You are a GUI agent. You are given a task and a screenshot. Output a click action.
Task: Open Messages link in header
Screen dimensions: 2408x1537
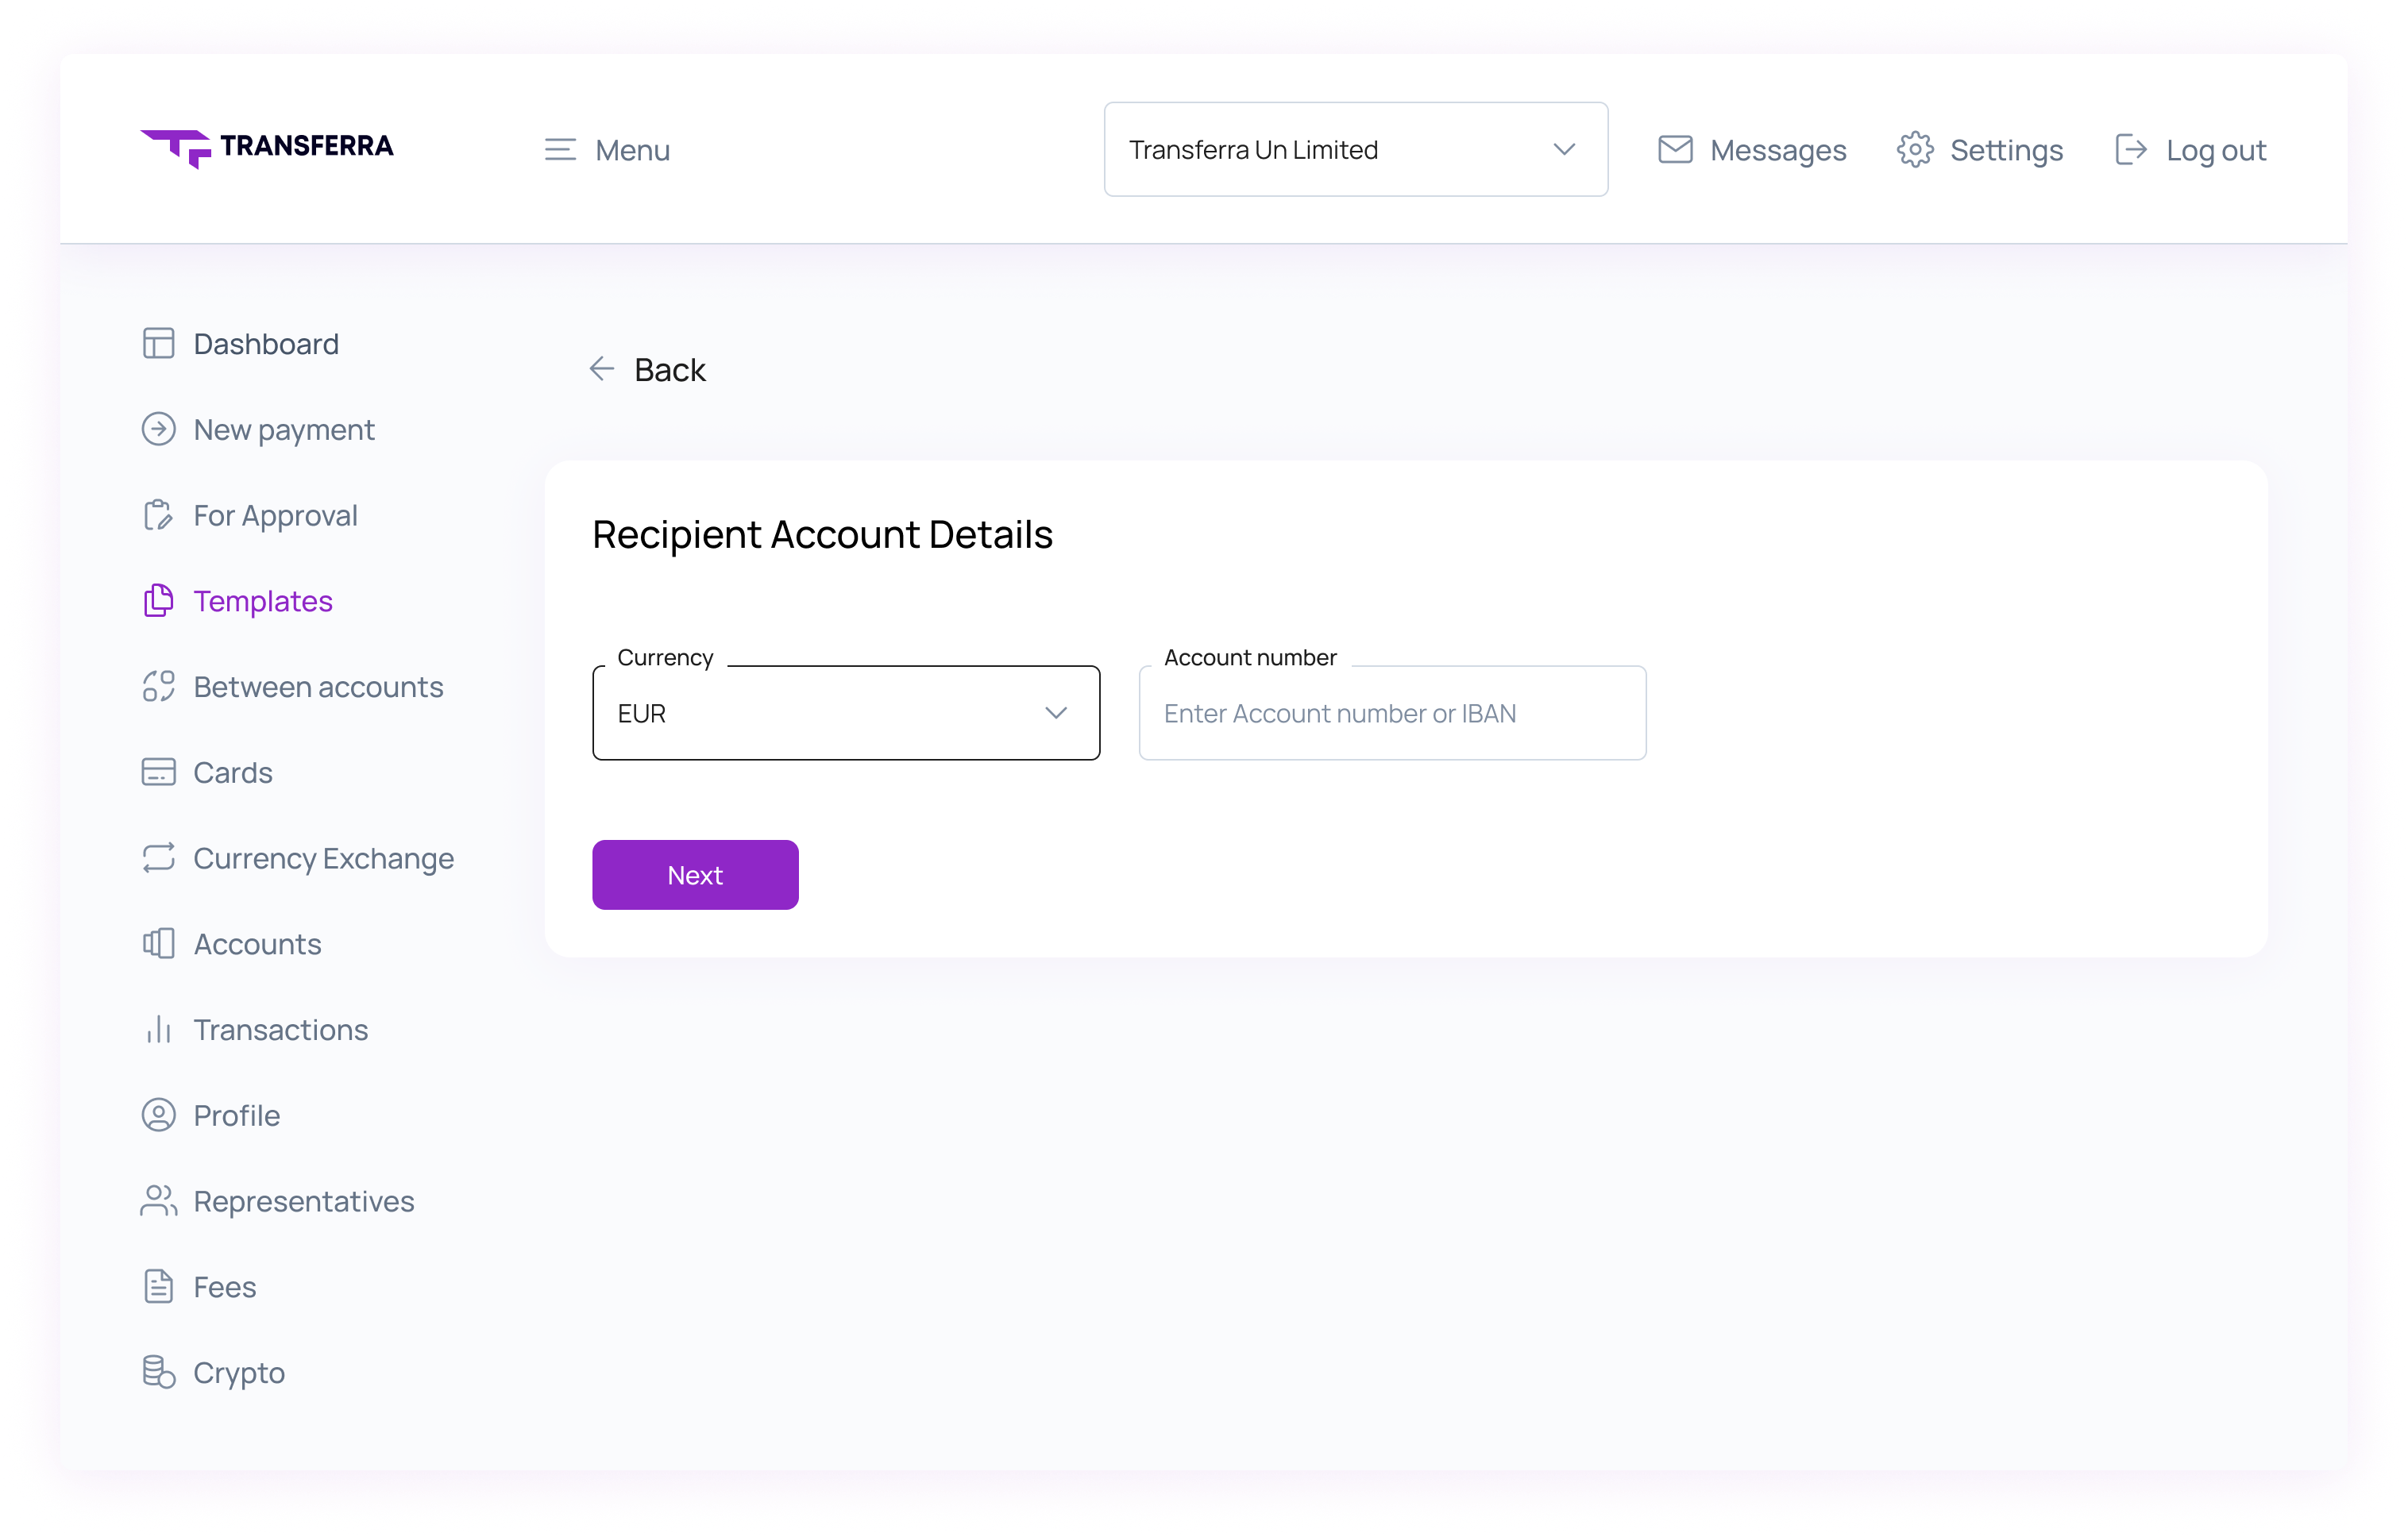tap(1778, 150)
